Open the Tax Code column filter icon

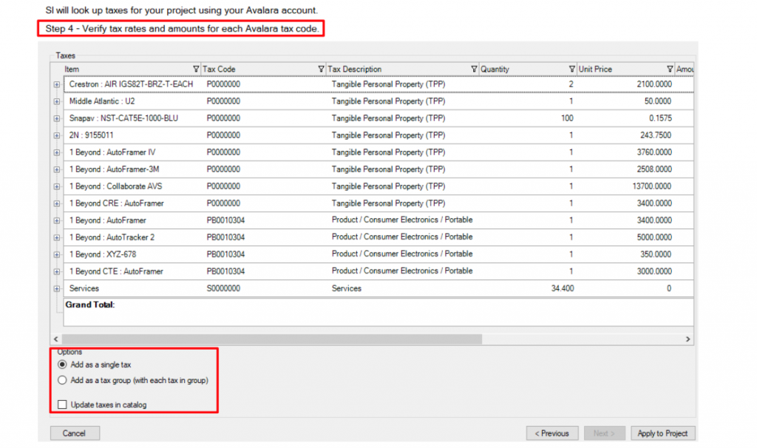click(321, 69)
